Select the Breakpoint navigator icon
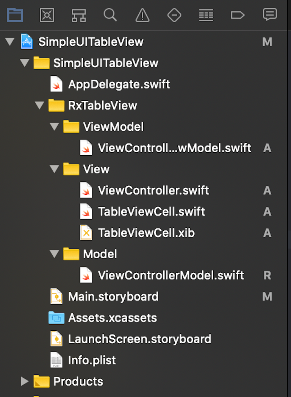 (x=238, y=15)
